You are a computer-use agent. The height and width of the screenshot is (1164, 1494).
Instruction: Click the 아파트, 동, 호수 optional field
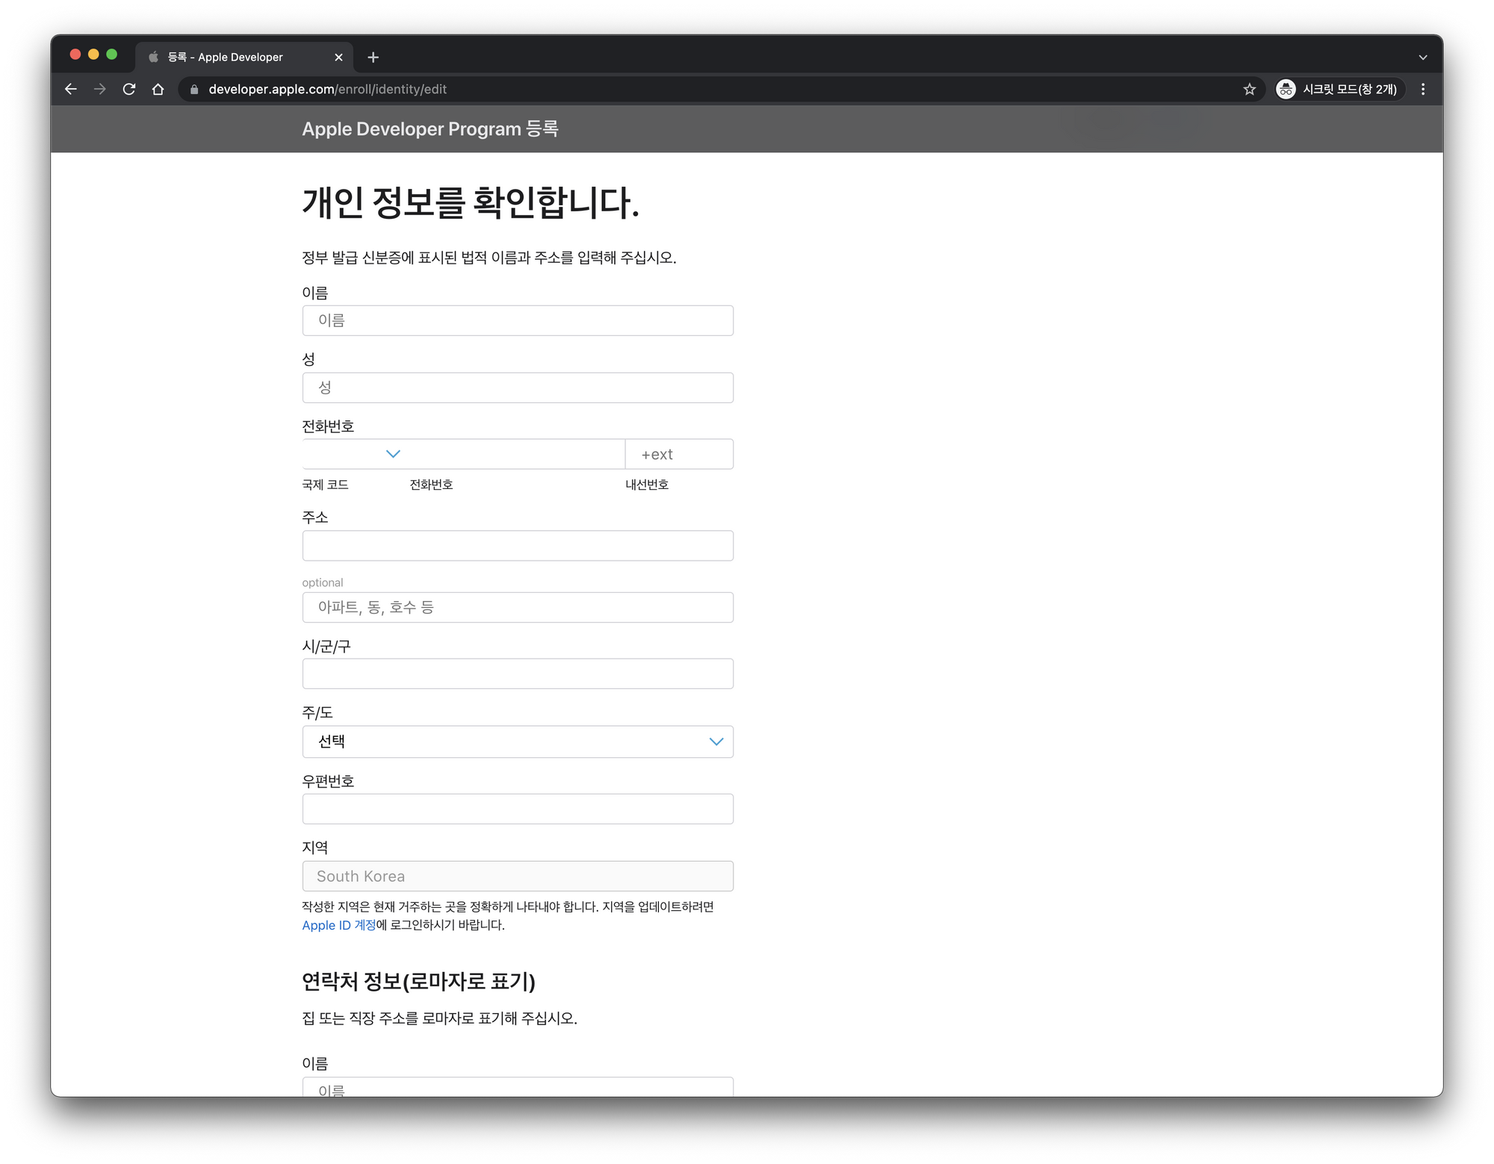[x=518, y=607]
